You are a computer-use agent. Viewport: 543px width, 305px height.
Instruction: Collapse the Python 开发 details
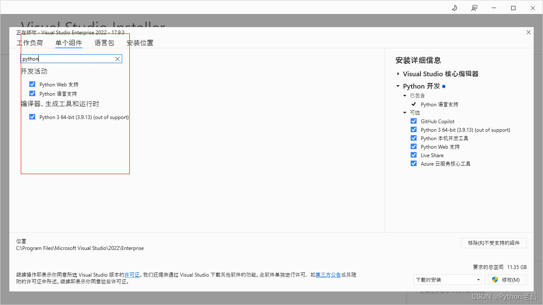(398, 86)
